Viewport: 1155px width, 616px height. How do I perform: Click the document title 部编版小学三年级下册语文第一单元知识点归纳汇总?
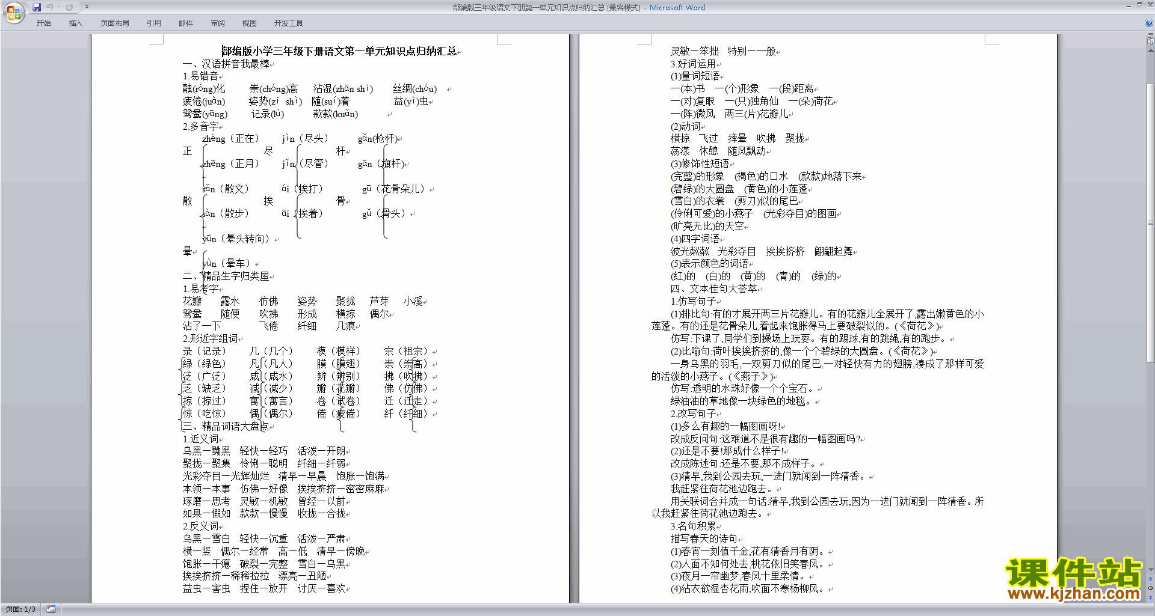tap(339, 51)
